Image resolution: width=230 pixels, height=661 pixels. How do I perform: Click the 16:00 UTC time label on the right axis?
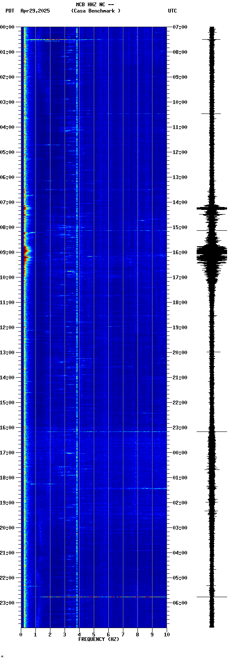(180, 252)
